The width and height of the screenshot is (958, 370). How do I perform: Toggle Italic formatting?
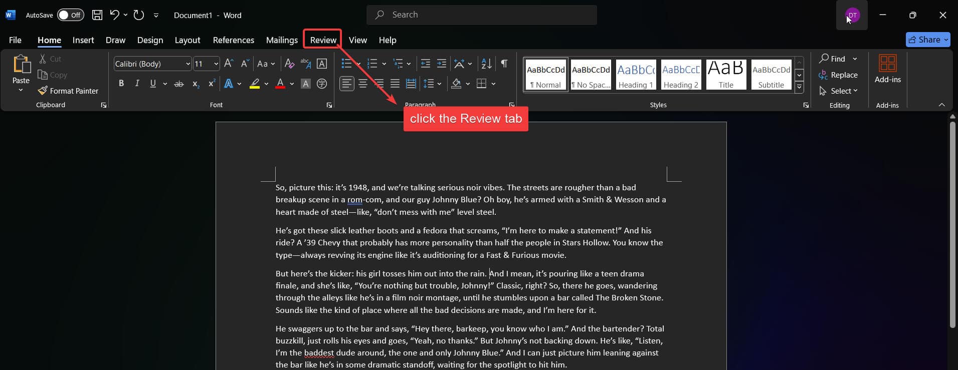pos(137,84)
